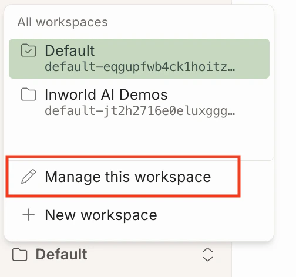Click the checked folder icon beside Default
This screenshot has width=296, height=277.
click(29, 50)
